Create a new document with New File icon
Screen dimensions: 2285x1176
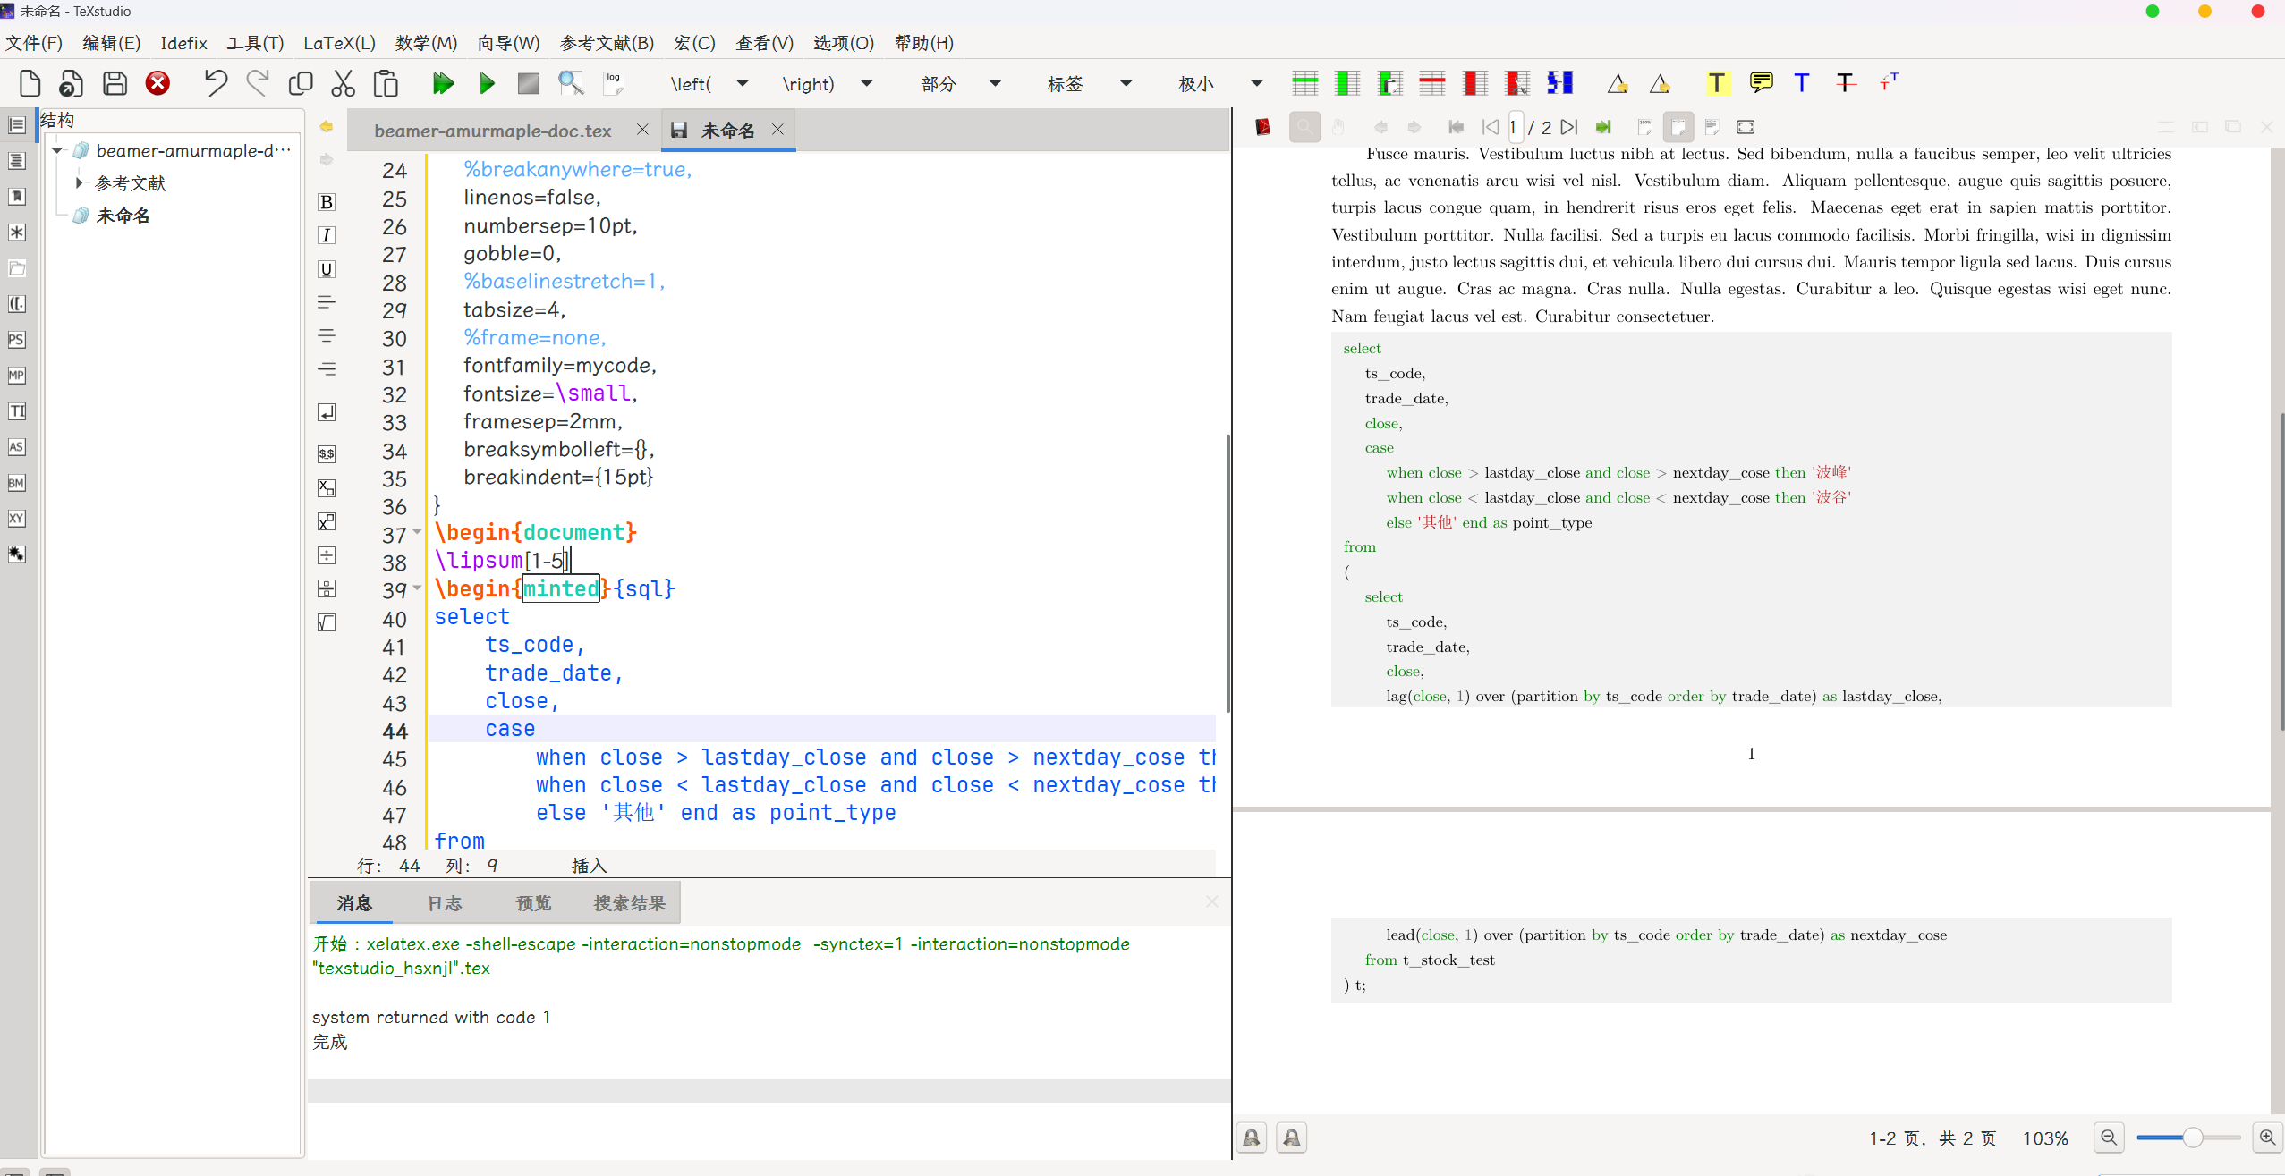coord(30,83)
